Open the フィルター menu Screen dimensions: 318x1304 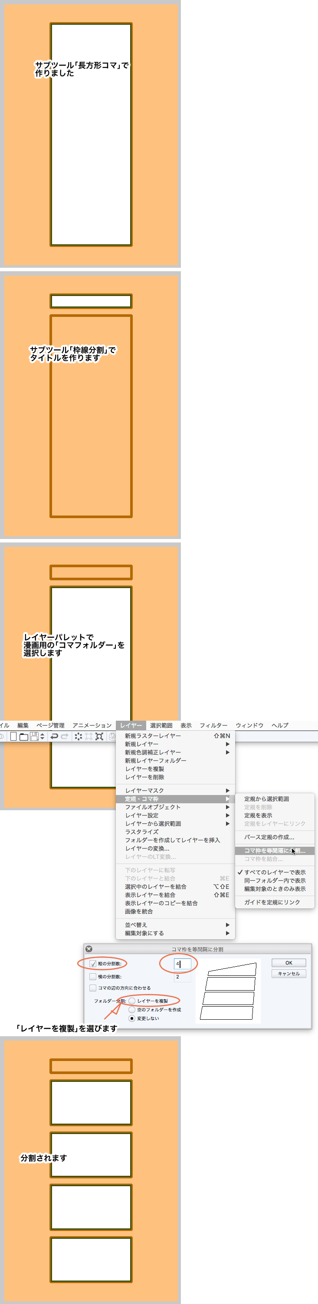(213, 725)
